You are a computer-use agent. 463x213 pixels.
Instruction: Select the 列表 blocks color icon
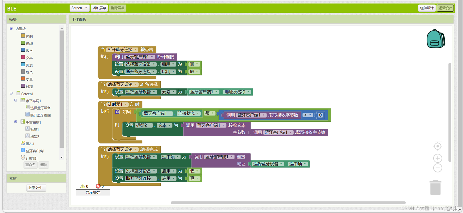pyautogui.click(x=23, y=64)
